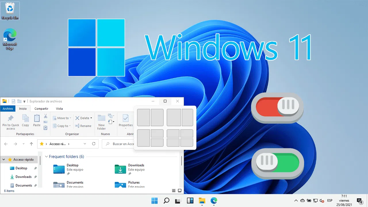Select the Downloads folder in Frequent folders

pyautogui.click(x=130, y=169)
